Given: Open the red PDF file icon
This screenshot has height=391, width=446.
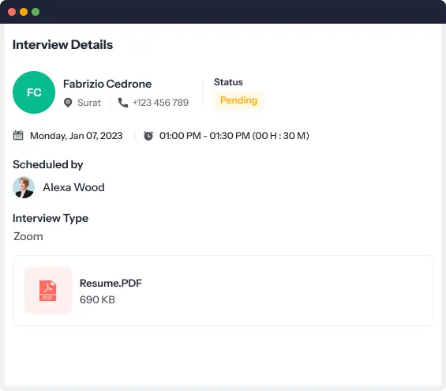Looking at the screenshot, I should pos(48,291).
